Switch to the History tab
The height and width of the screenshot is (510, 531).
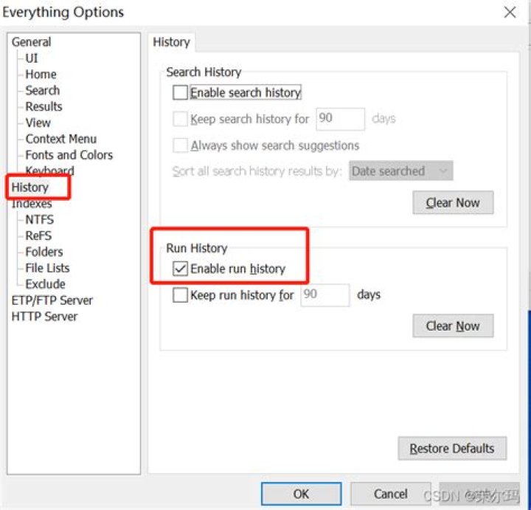(x=171, y=42)
